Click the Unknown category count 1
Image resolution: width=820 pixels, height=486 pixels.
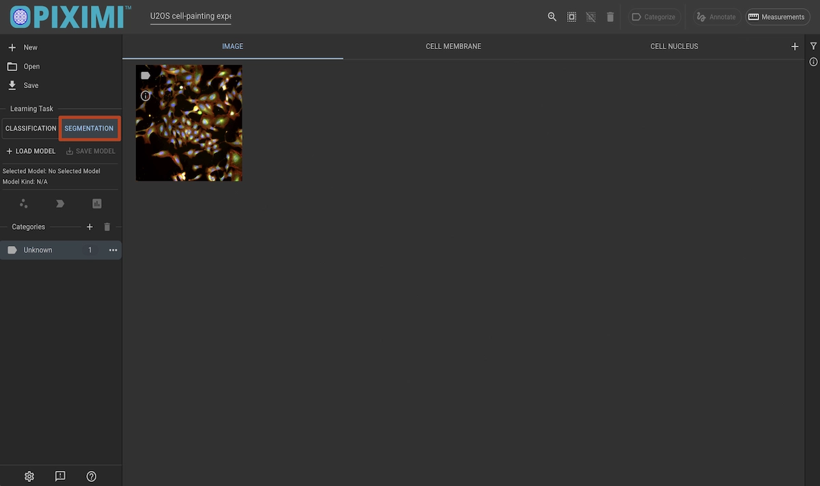(x=90, y=250)
